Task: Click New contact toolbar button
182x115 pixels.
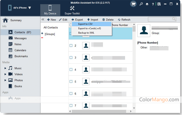Action: click(51, 20)
